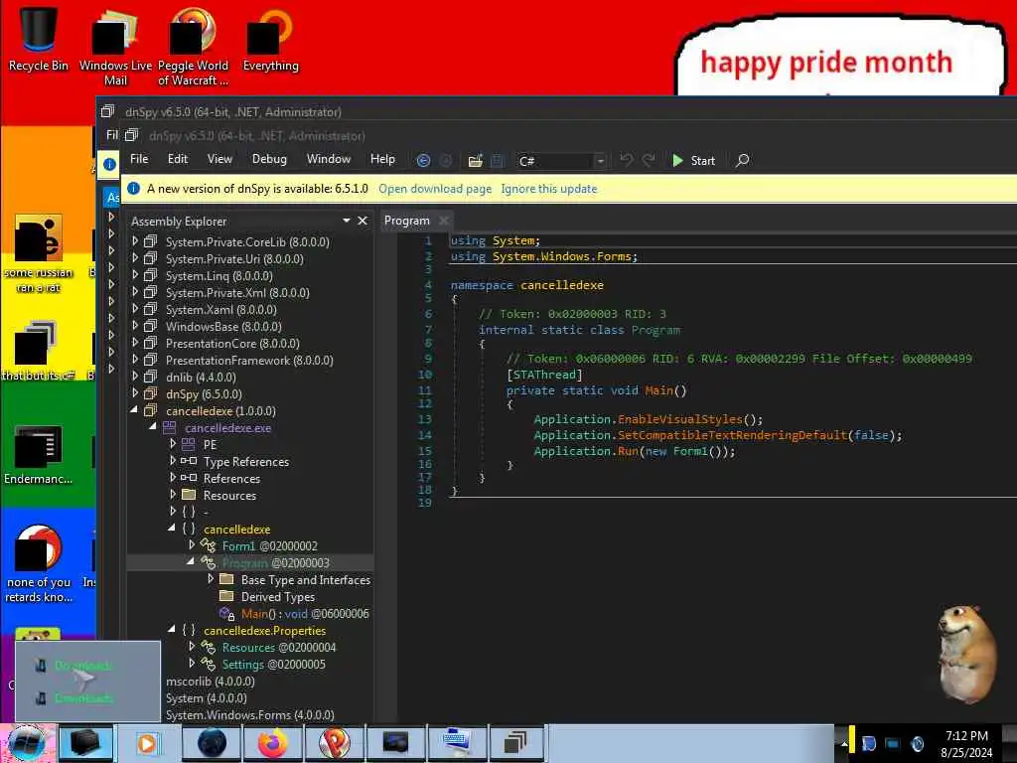Open the Help menu
Screen dimensions: 1017x763
tap(382, 159)
